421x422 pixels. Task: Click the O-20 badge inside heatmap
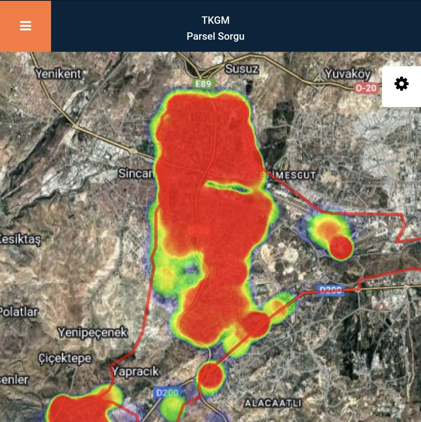(x=199, y=231)
